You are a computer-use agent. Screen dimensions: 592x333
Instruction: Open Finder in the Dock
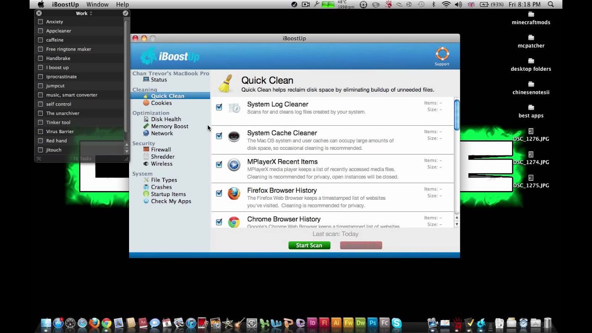(46, 323)
